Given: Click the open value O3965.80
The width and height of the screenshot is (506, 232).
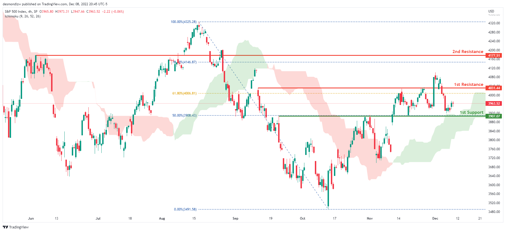Looking at the screenshot, I should [x=46, y=12].
